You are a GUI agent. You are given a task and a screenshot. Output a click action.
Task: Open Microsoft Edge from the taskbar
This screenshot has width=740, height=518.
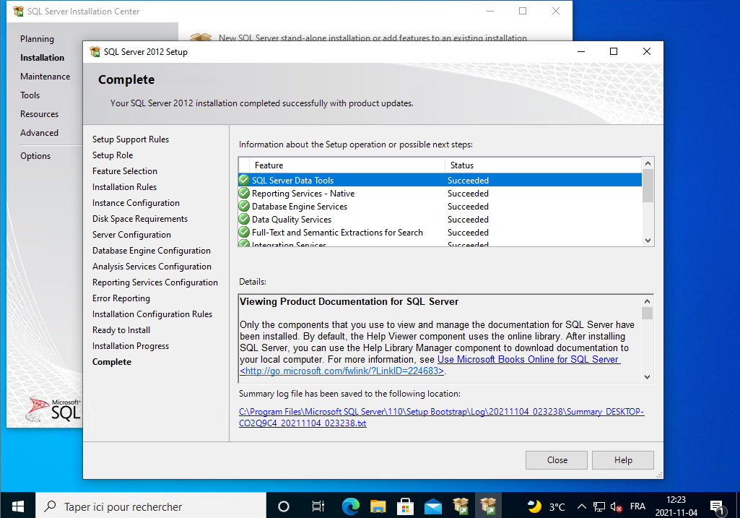[x=351, y=506]
